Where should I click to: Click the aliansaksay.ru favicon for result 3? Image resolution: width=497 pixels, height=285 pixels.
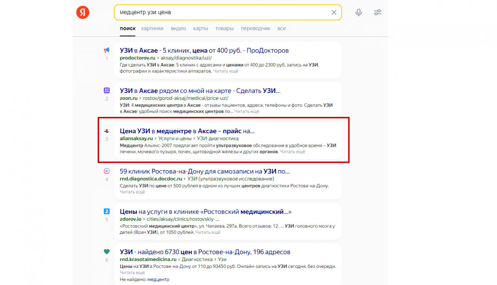[x=107, y=131]
